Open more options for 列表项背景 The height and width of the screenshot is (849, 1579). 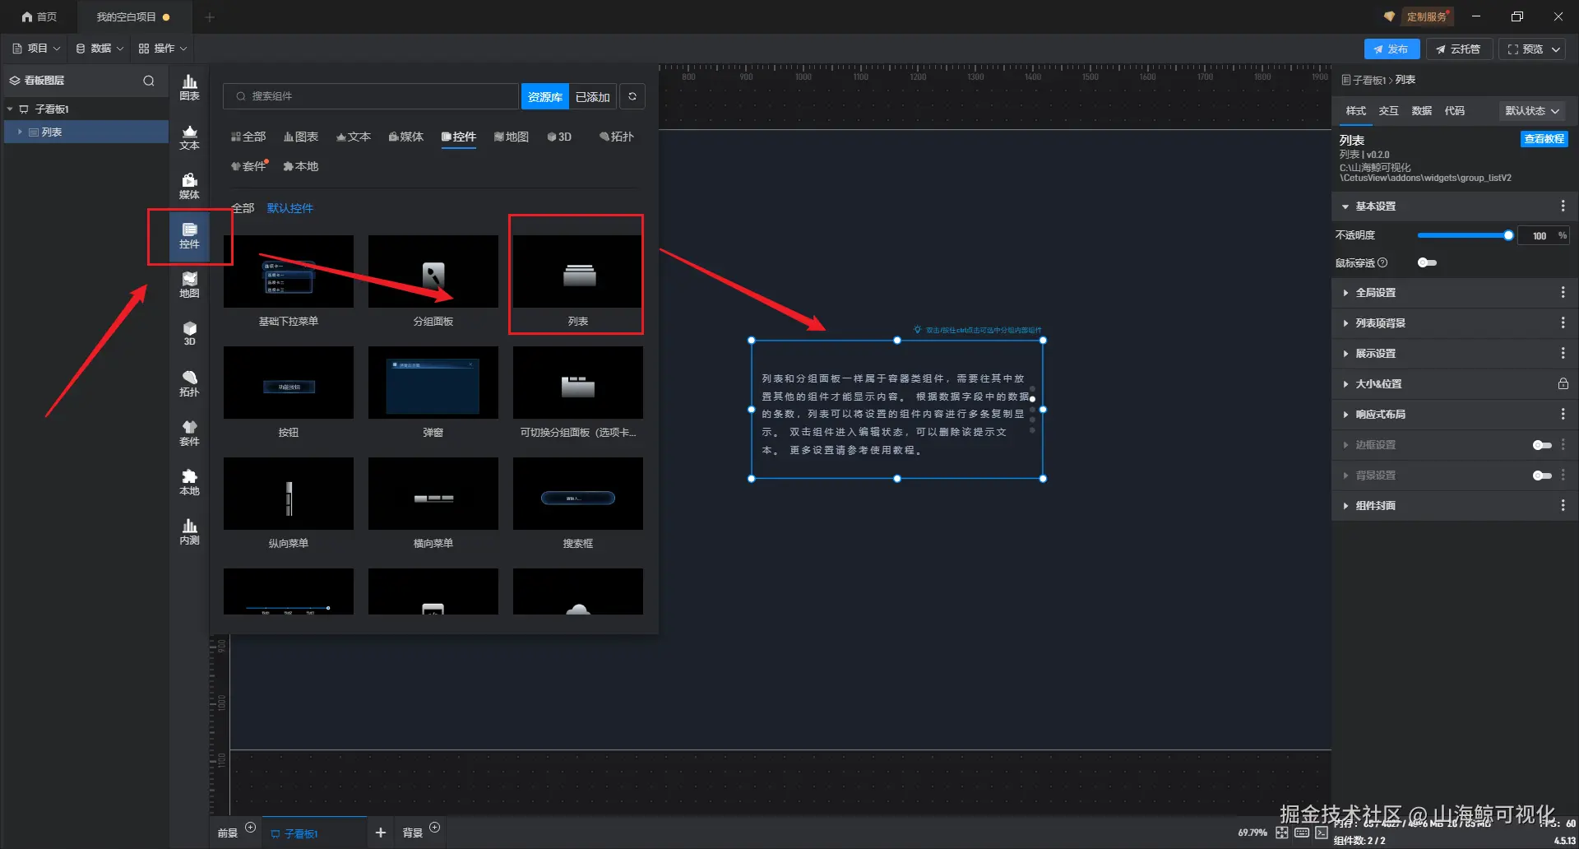click(1563, 323)
